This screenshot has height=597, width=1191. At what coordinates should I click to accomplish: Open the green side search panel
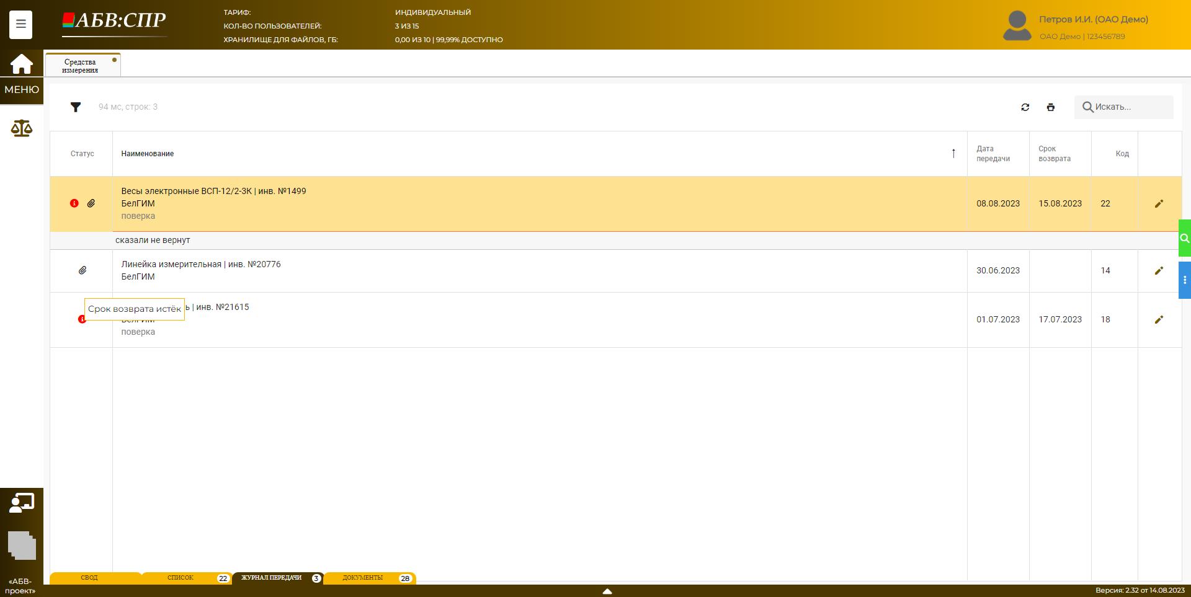1184,238
